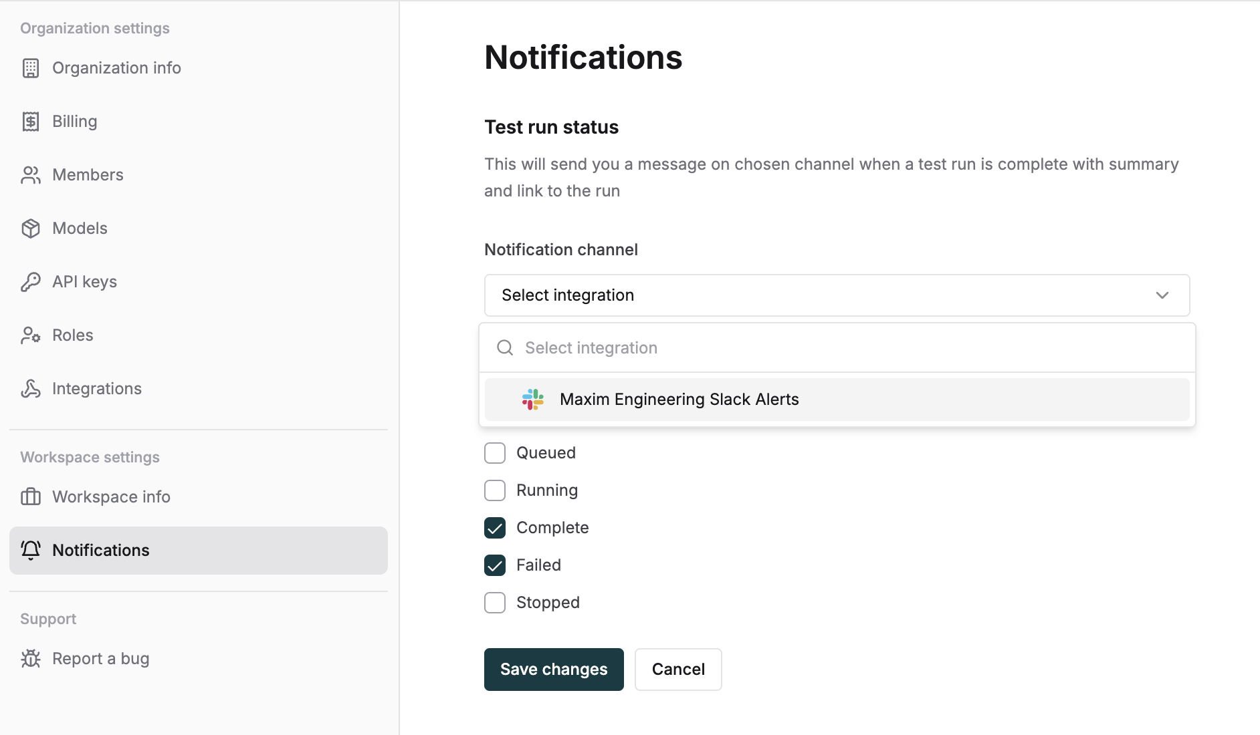Click the Organization info building icon

31,68
